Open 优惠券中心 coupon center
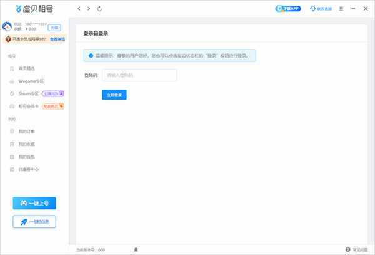The height and width of the screenshot is (255, 375). tap(29, 169)
